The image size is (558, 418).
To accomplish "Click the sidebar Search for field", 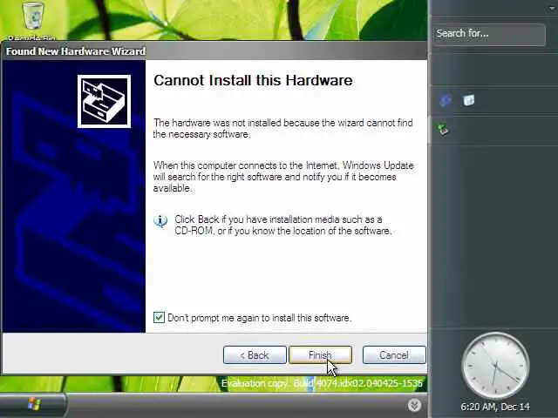I will (x=489, y=34).
